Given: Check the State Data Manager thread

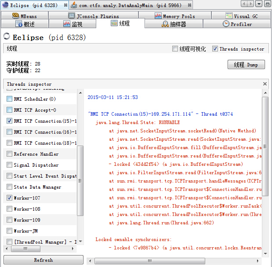Looking at the screenshot, I should (x=9, y=187).
